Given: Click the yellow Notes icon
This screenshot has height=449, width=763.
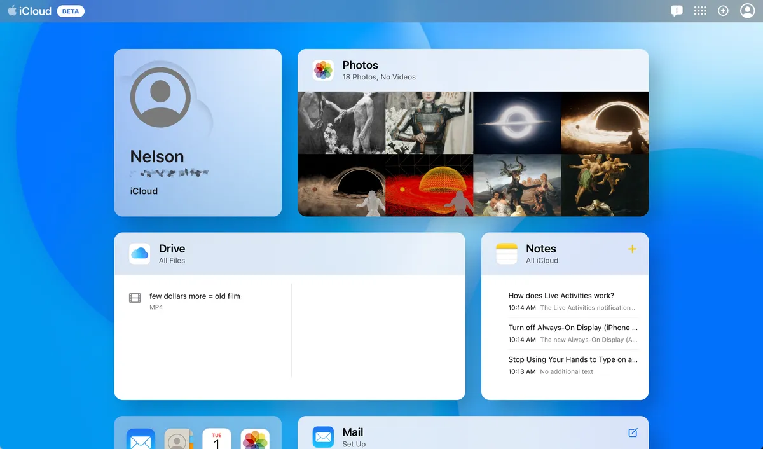Looking at the screenshot, I should coord(507,254).
